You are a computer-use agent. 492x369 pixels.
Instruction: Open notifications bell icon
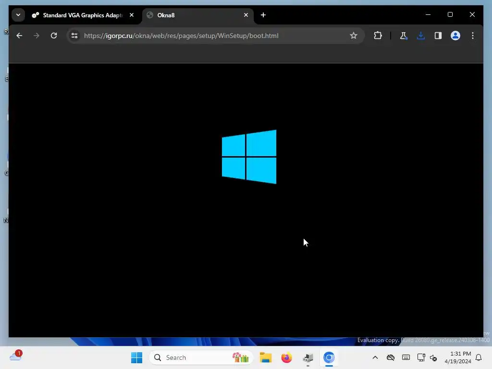pyautogui.click(x=479, y=357)
